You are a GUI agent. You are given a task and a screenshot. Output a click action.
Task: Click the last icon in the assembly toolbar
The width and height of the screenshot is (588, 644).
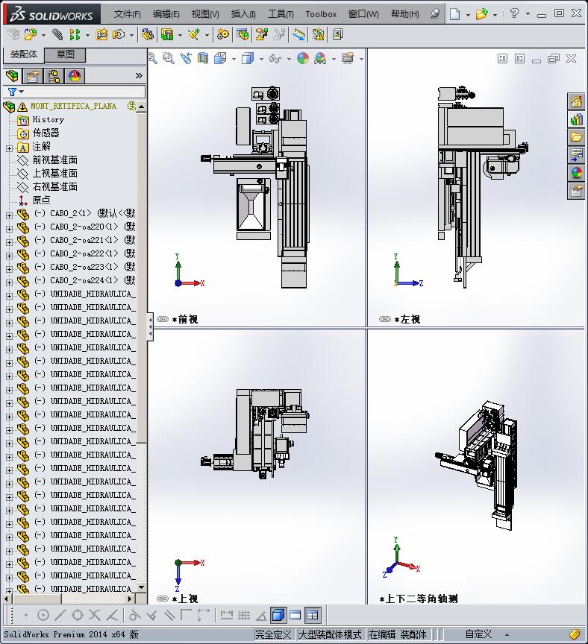click(x=337, y=34)
